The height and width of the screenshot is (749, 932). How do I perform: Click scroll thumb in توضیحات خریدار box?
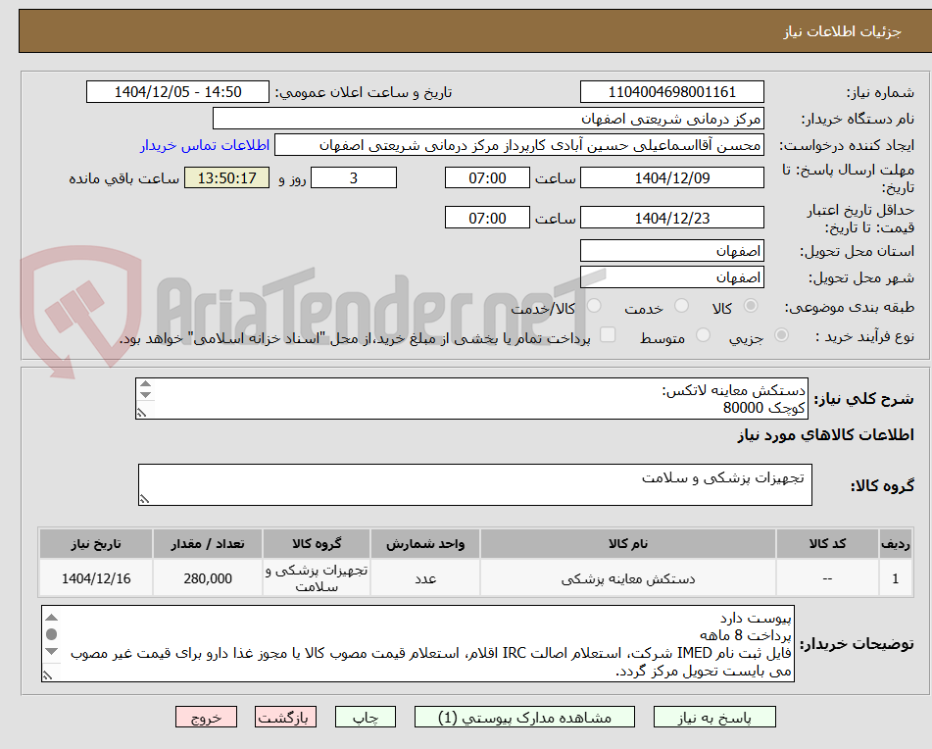pyautogui.click(x=52, y=634)
